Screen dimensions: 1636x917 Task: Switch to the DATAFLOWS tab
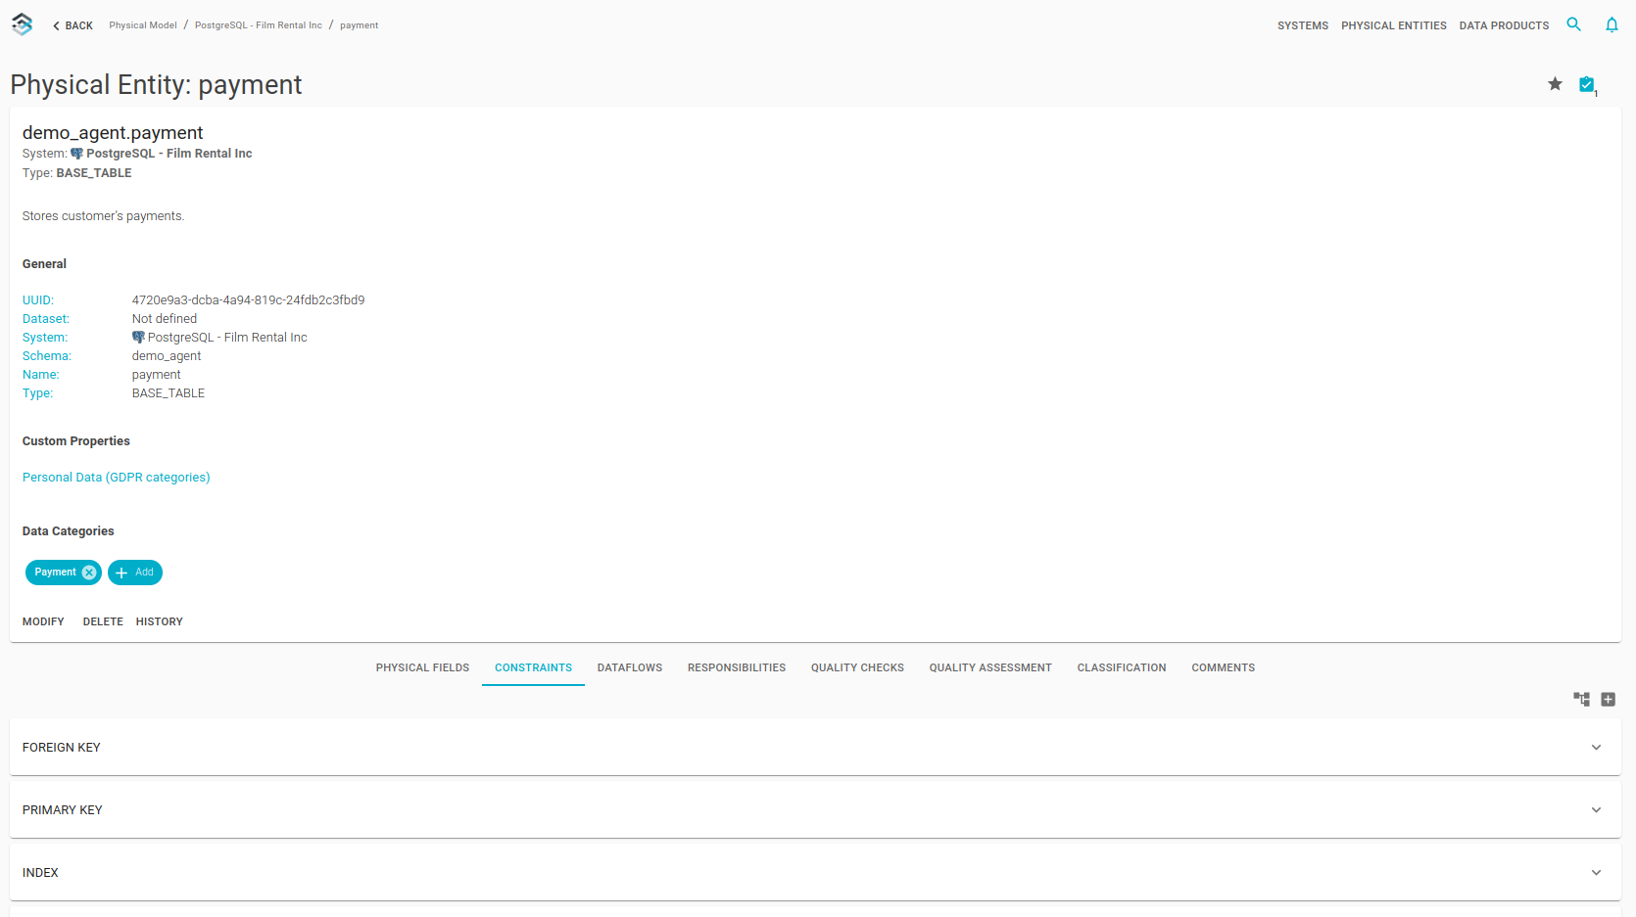630,667
